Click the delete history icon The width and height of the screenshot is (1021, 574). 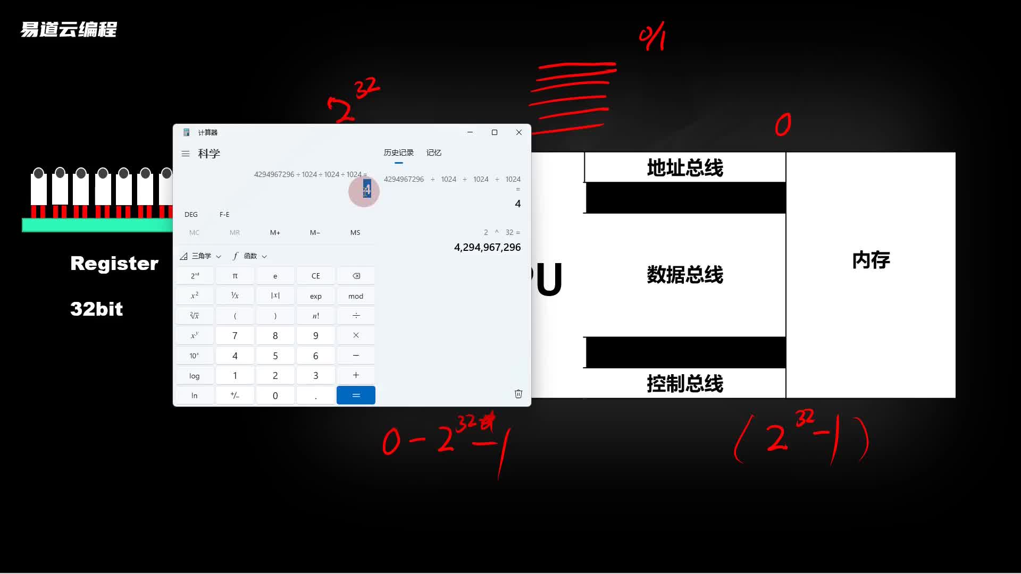[519, 394]
